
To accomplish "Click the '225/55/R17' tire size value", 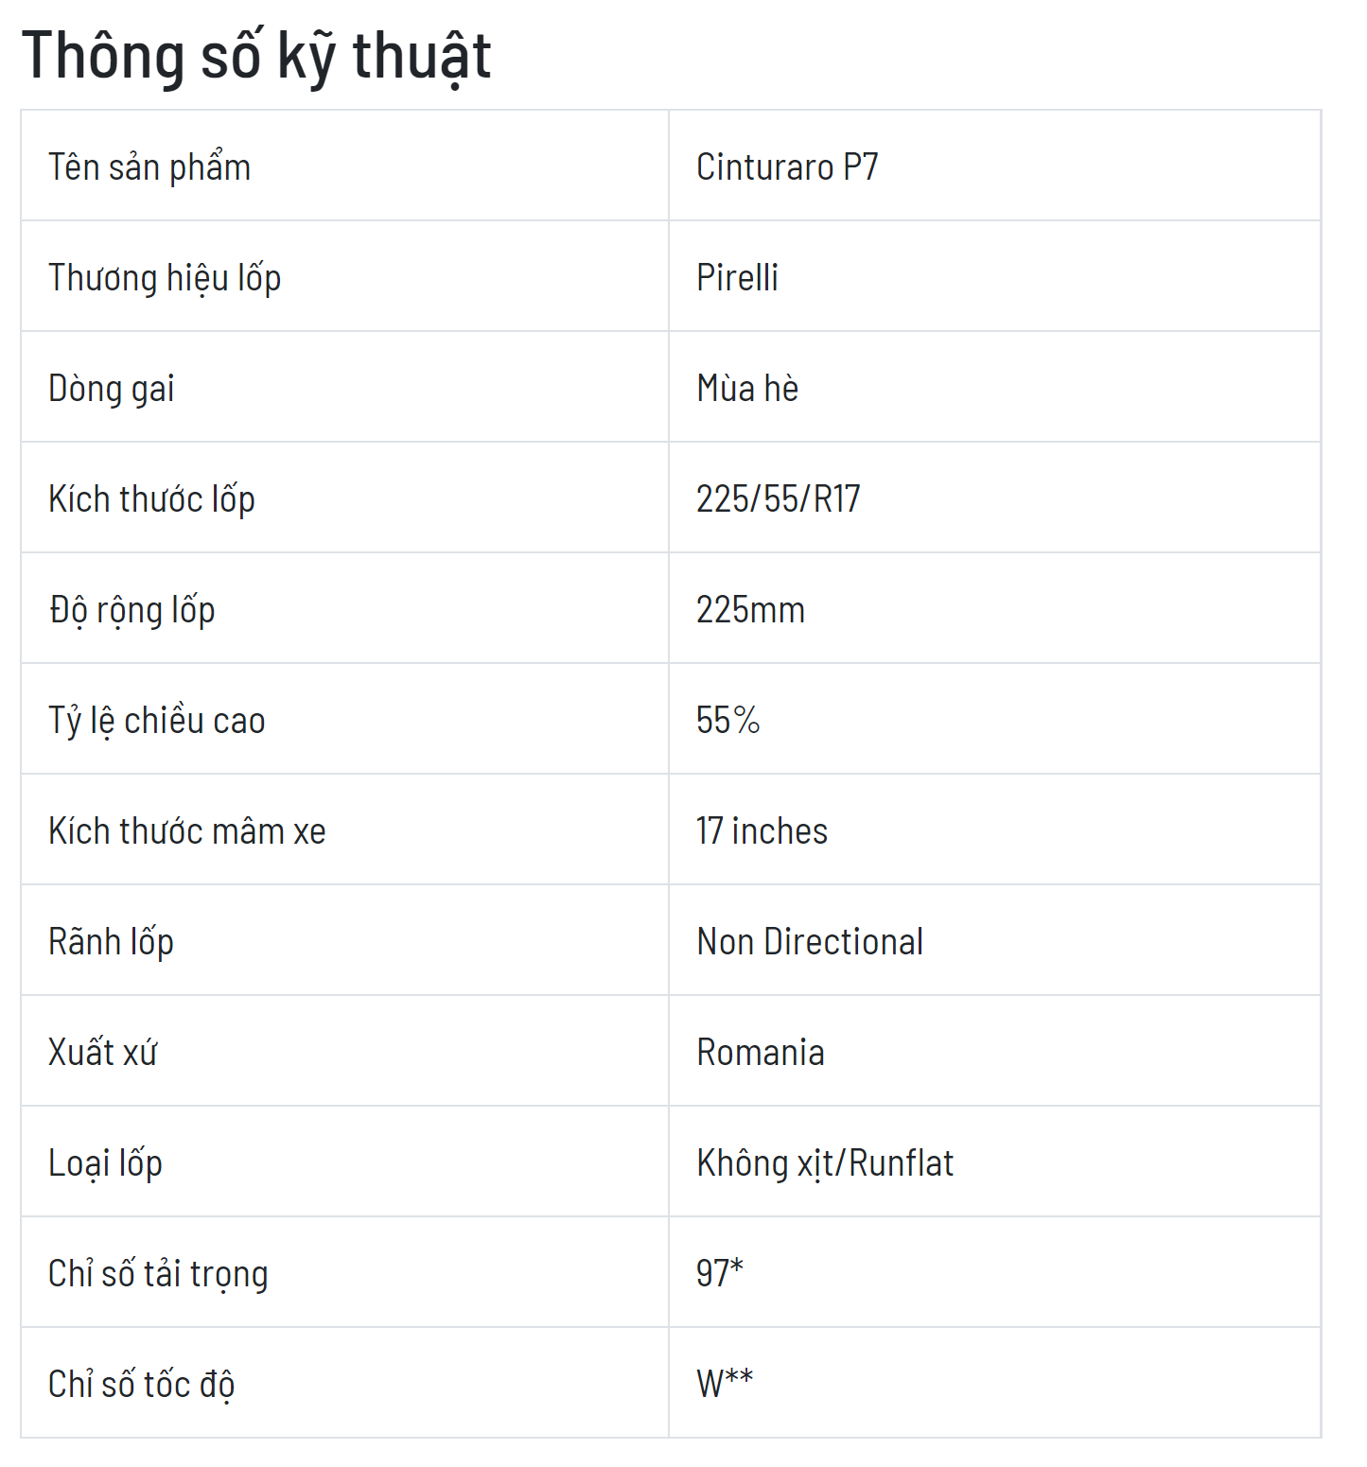I will 779,498.
